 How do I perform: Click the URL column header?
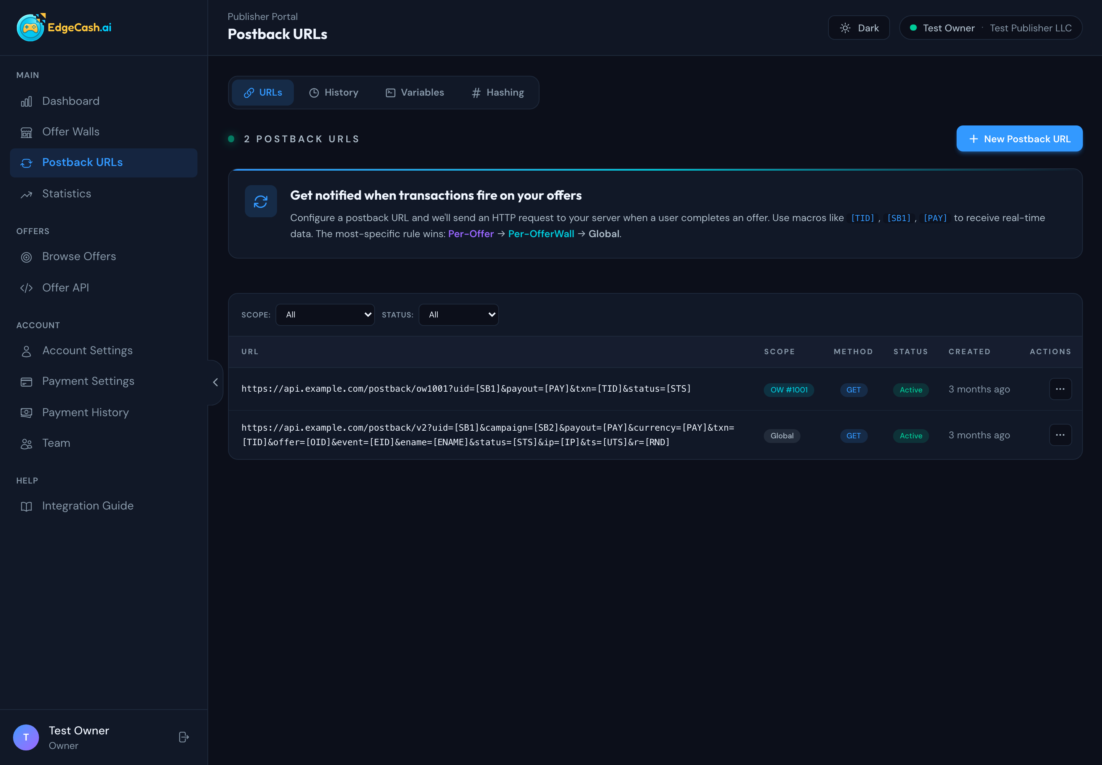250,352
